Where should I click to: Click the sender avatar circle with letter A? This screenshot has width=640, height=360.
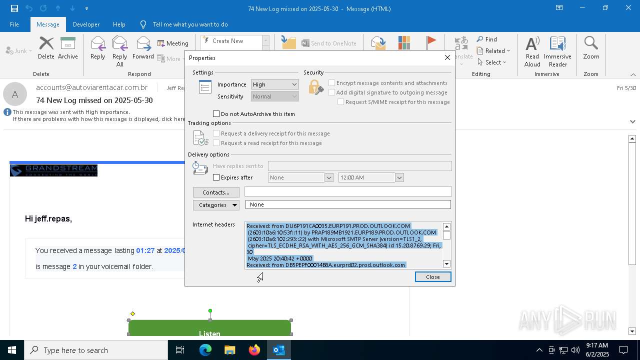tap(15, 94)
